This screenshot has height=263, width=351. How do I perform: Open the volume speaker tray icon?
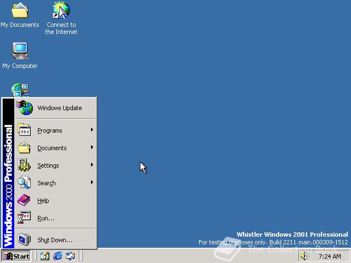[x=304, y=256]
